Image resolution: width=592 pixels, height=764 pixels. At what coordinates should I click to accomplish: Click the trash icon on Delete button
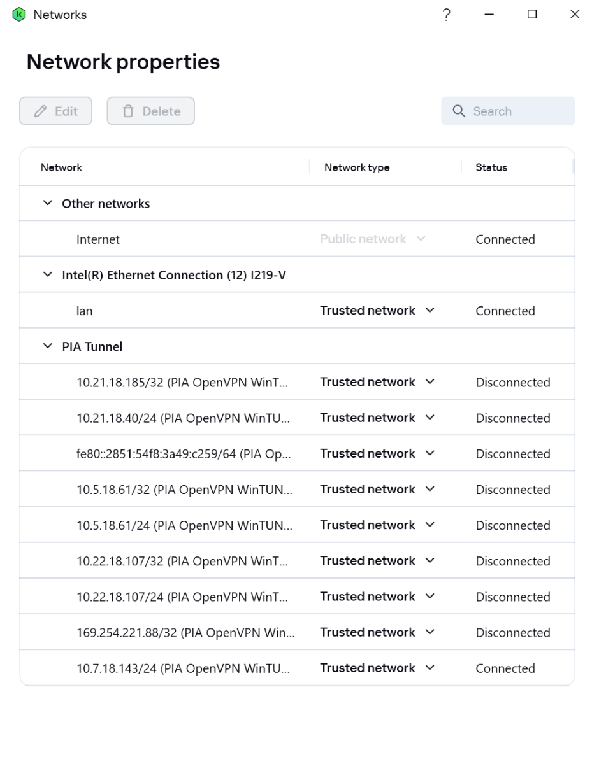[x=128, y=111]
